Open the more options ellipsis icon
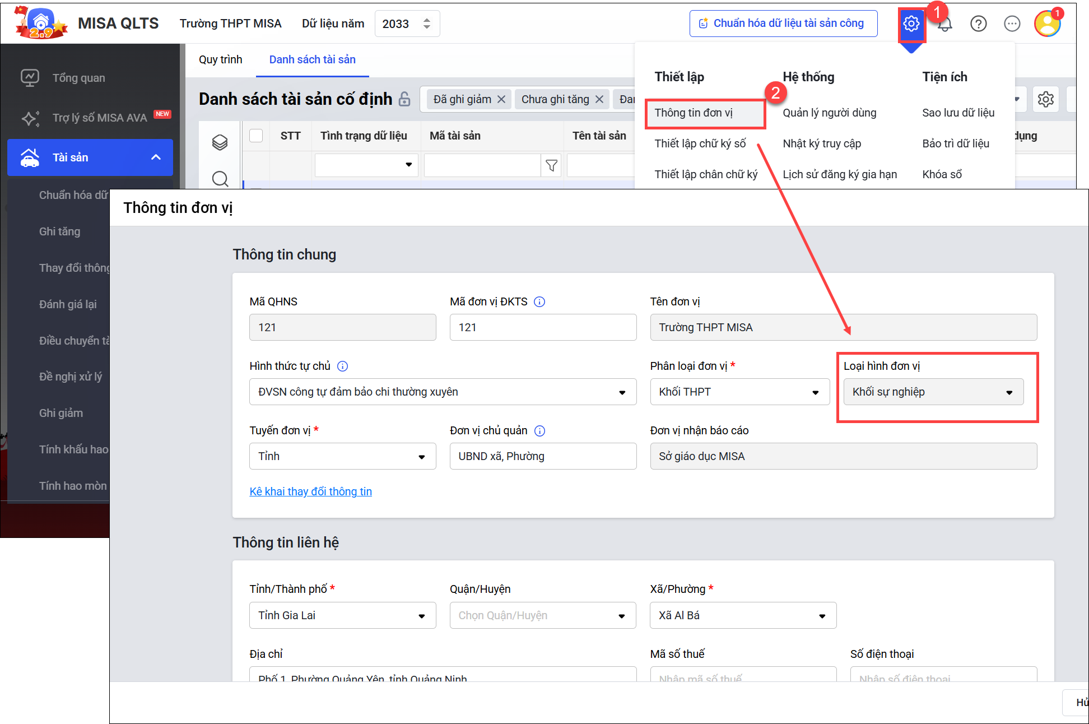This screenshot has height=724, width=1089. click(x=1012, y=24)
